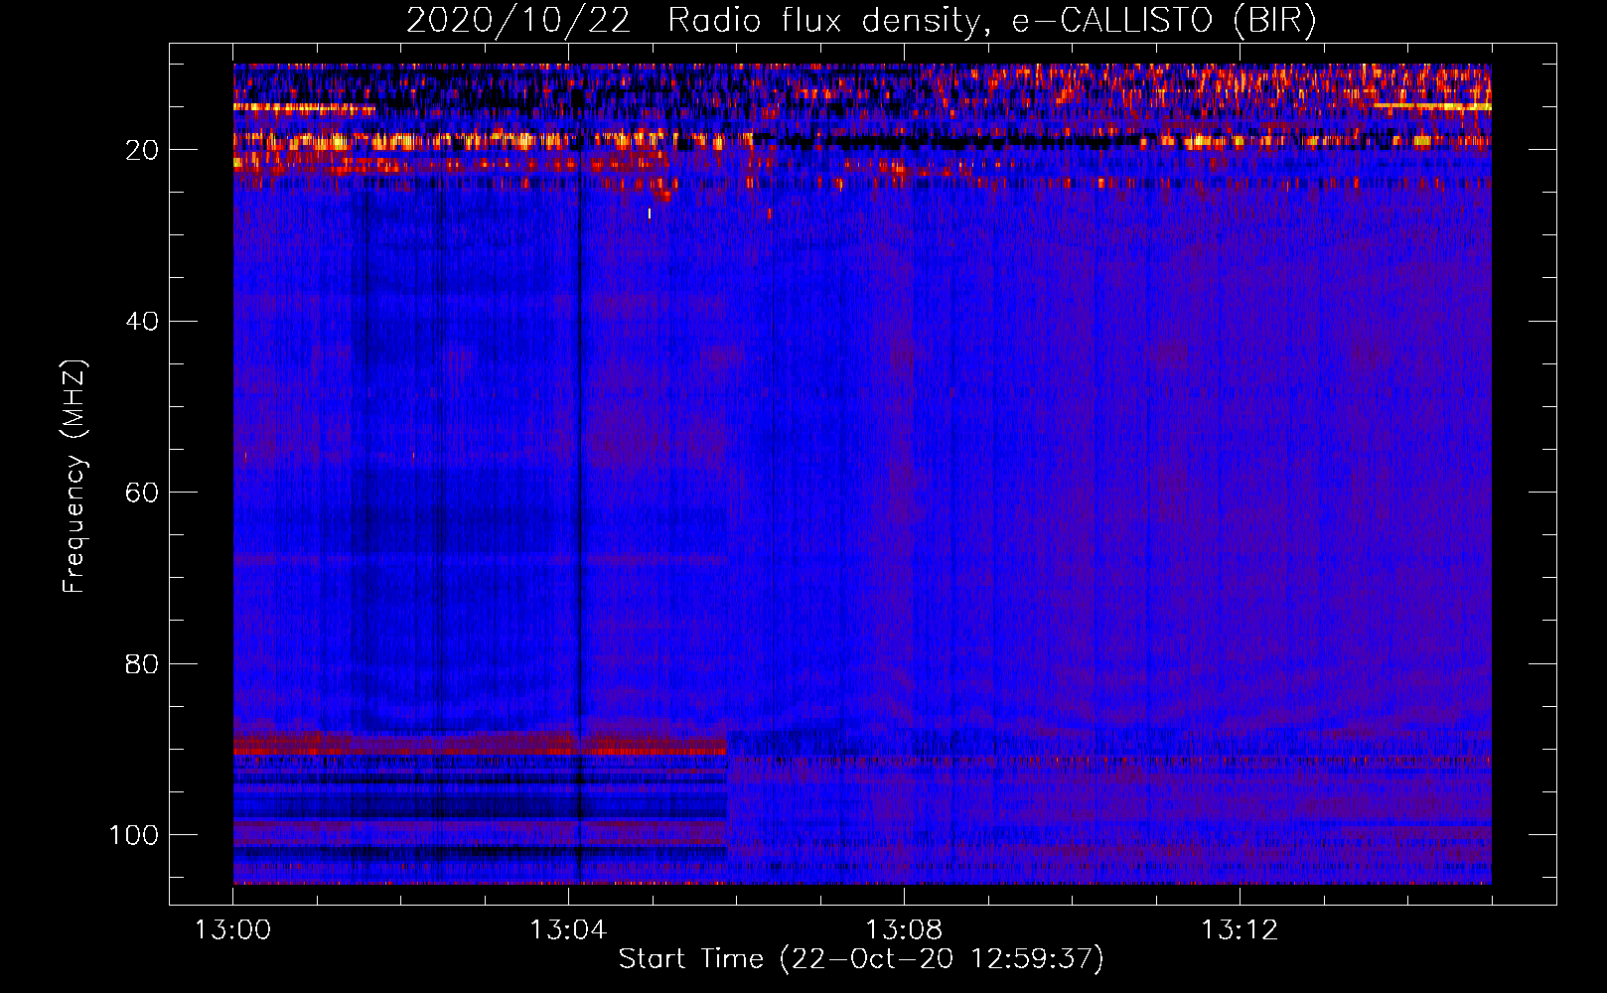Click the small white spot near 27 MHz
1607x993 pixels.
650,213
